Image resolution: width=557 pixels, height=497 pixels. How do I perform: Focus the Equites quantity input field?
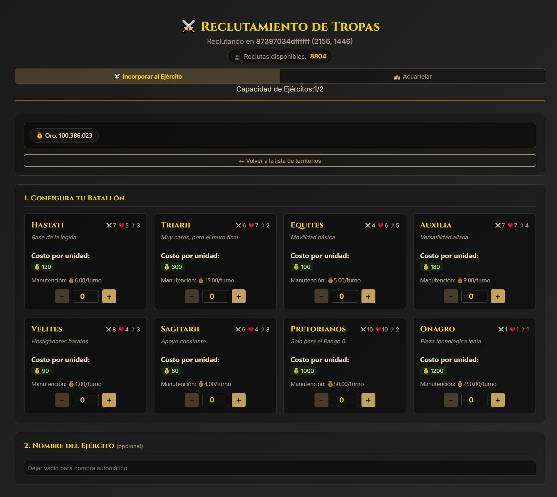click(345, 296)
